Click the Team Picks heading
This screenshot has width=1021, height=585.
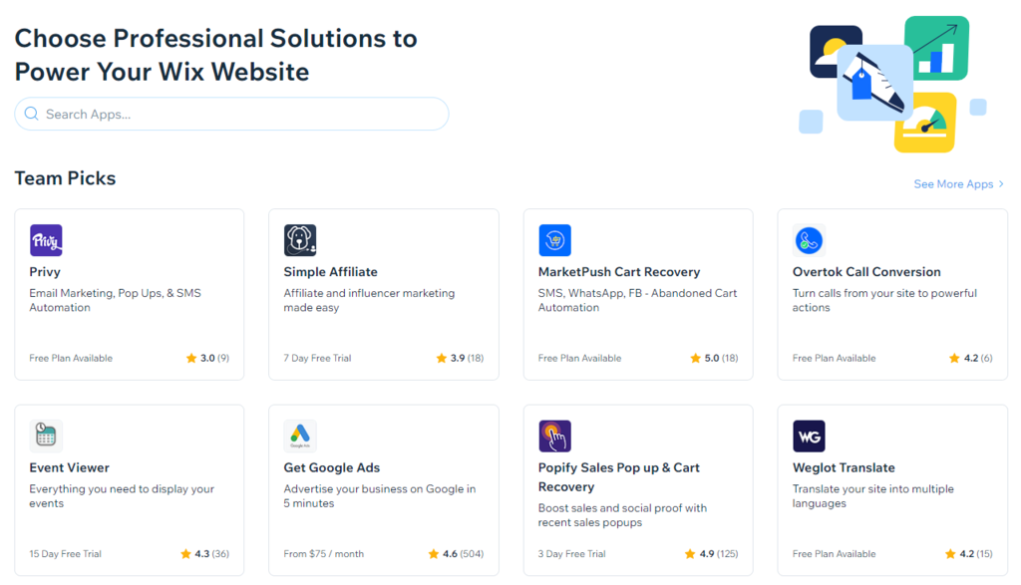(64, 177)
